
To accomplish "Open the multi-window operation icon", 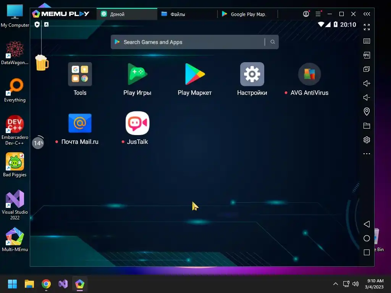I will pyautogui.click(x=367, y=69).
